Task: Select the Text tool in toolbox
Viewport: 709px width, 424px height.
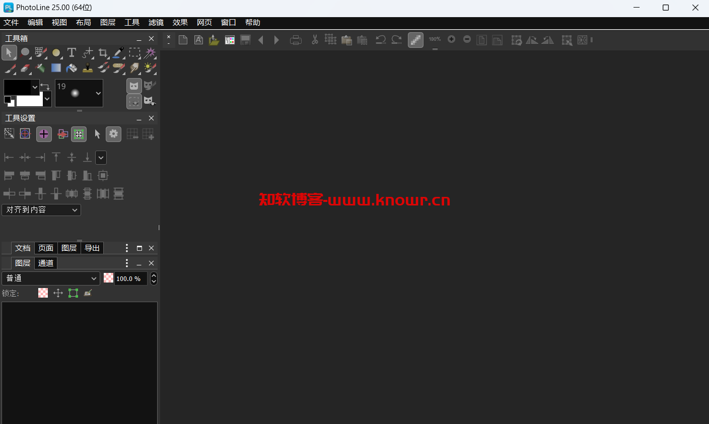Action: [x=72, y=52]
